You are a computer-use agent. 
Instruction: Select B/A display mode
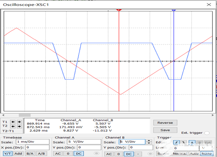click(x=30, y=154)
